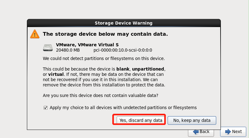Go back with the Back button label
This screenshot has height=138, width=249.
click(205, 131)
